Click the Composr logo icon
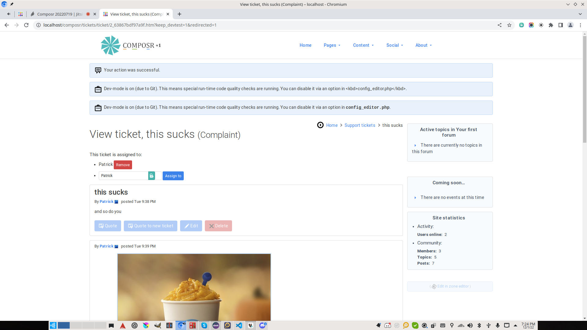This screenshot has width=587, height=330. tap(110, 45)
